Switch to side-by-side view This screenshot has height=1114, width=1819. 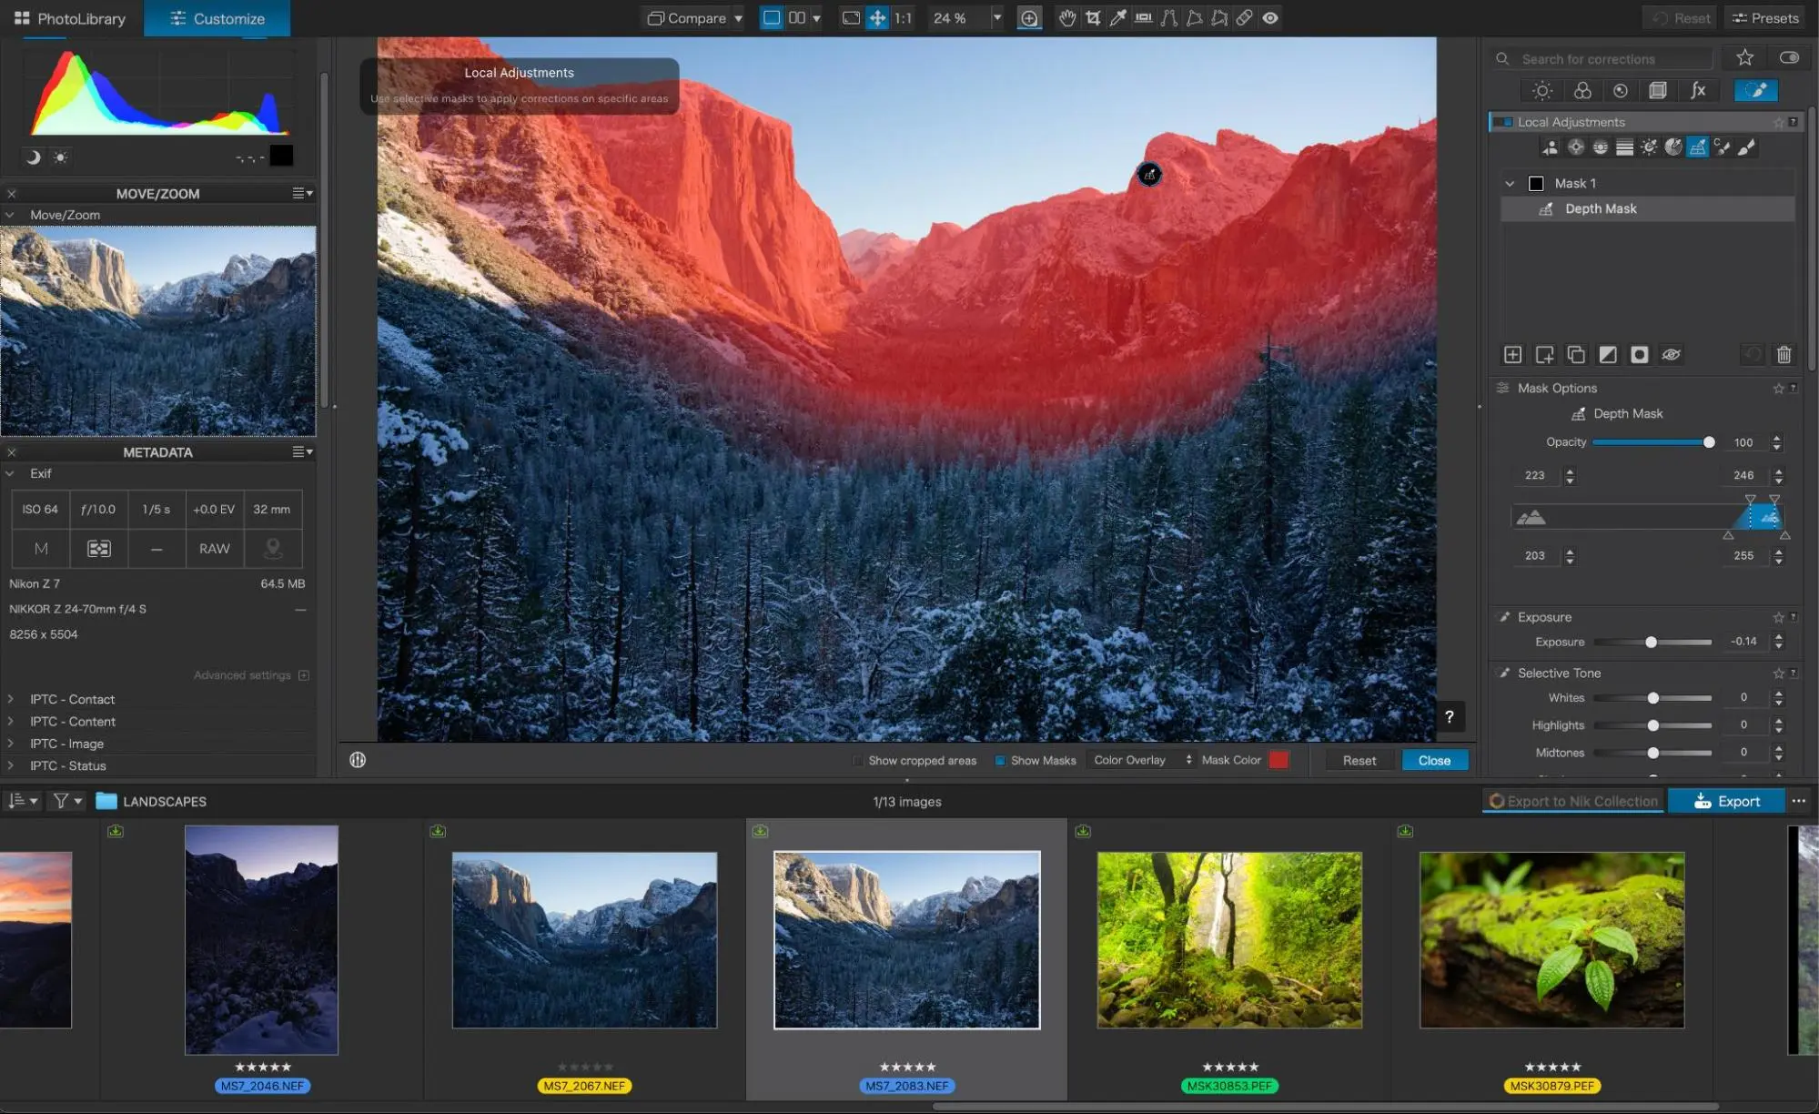pos(797,17)
